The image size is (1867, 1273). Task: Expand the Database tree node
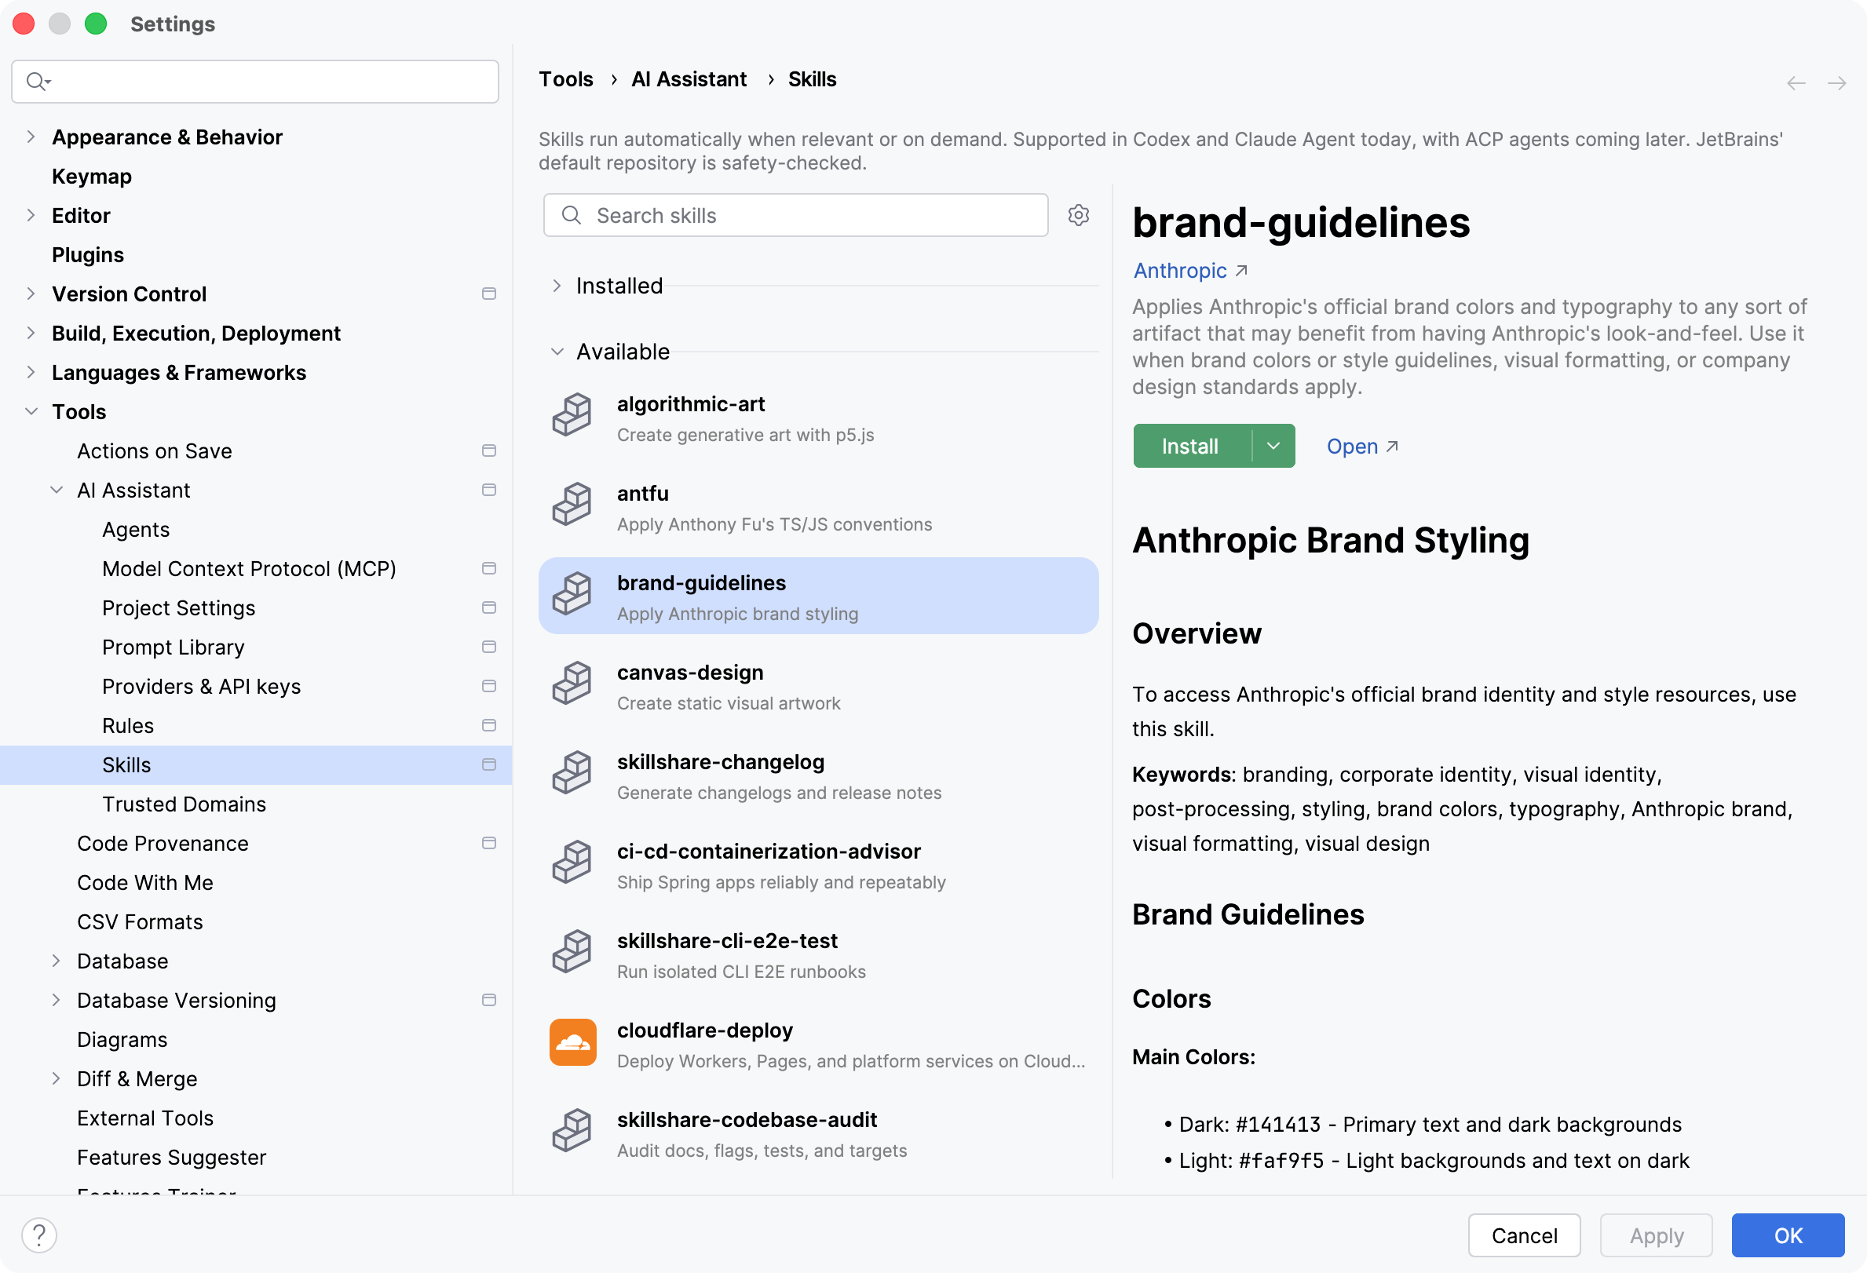click(57, 961)
